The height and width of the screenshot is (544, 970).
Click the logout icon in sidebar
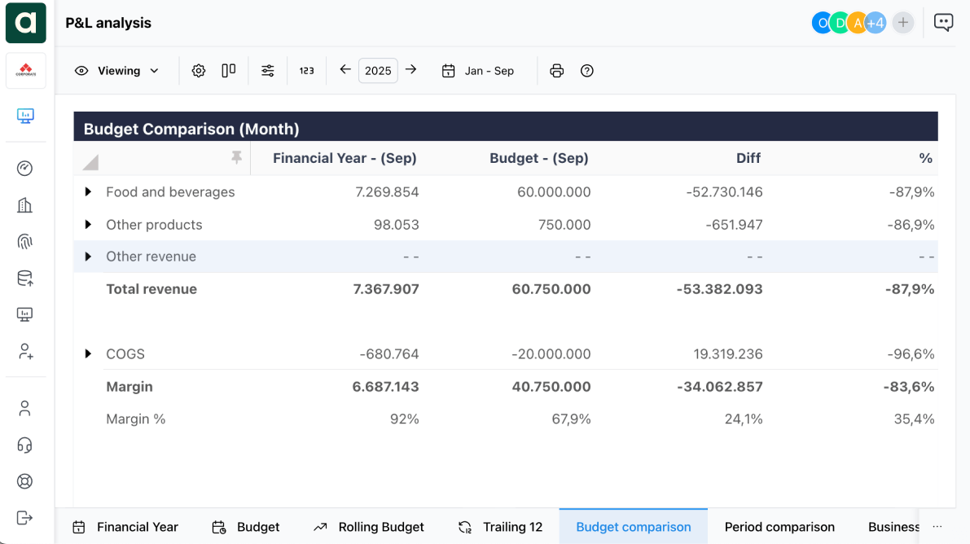pos(24,517)
